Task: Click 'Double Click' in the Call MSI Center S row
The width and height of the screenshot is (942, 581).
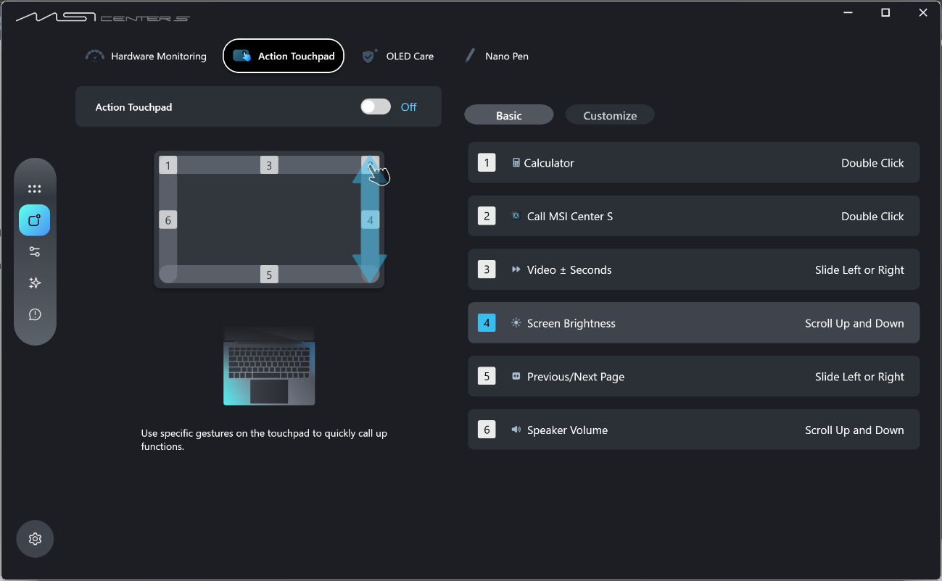Action: (x=872, y=217)
